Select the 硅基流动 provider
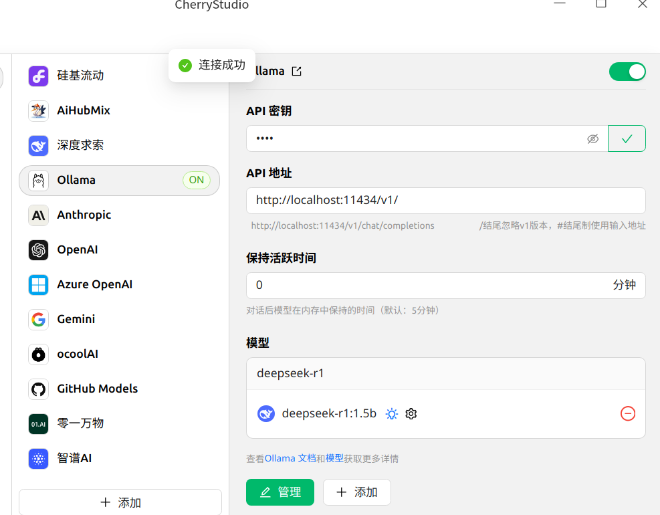 tap(120, 76)
